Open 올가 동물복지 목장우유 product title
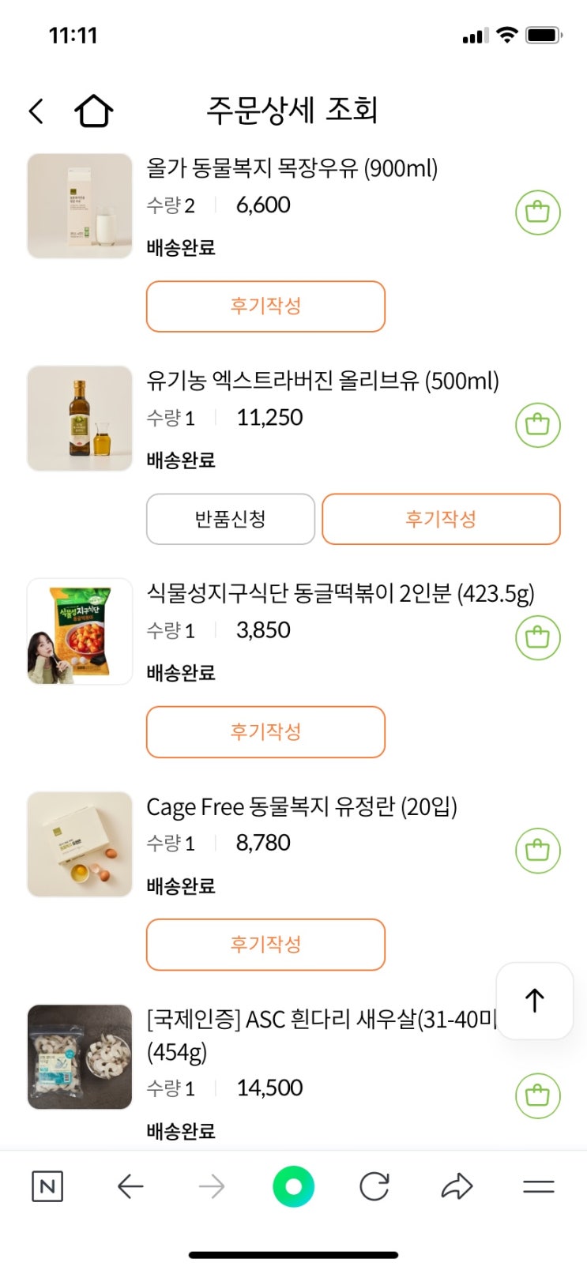The image size is (587, 1270). tap(292, 168)
